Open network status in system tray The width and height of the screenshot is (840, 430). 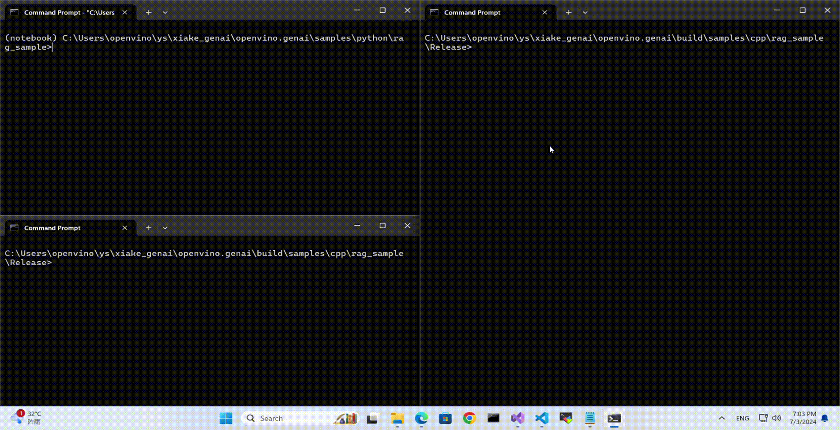(763, 418)
